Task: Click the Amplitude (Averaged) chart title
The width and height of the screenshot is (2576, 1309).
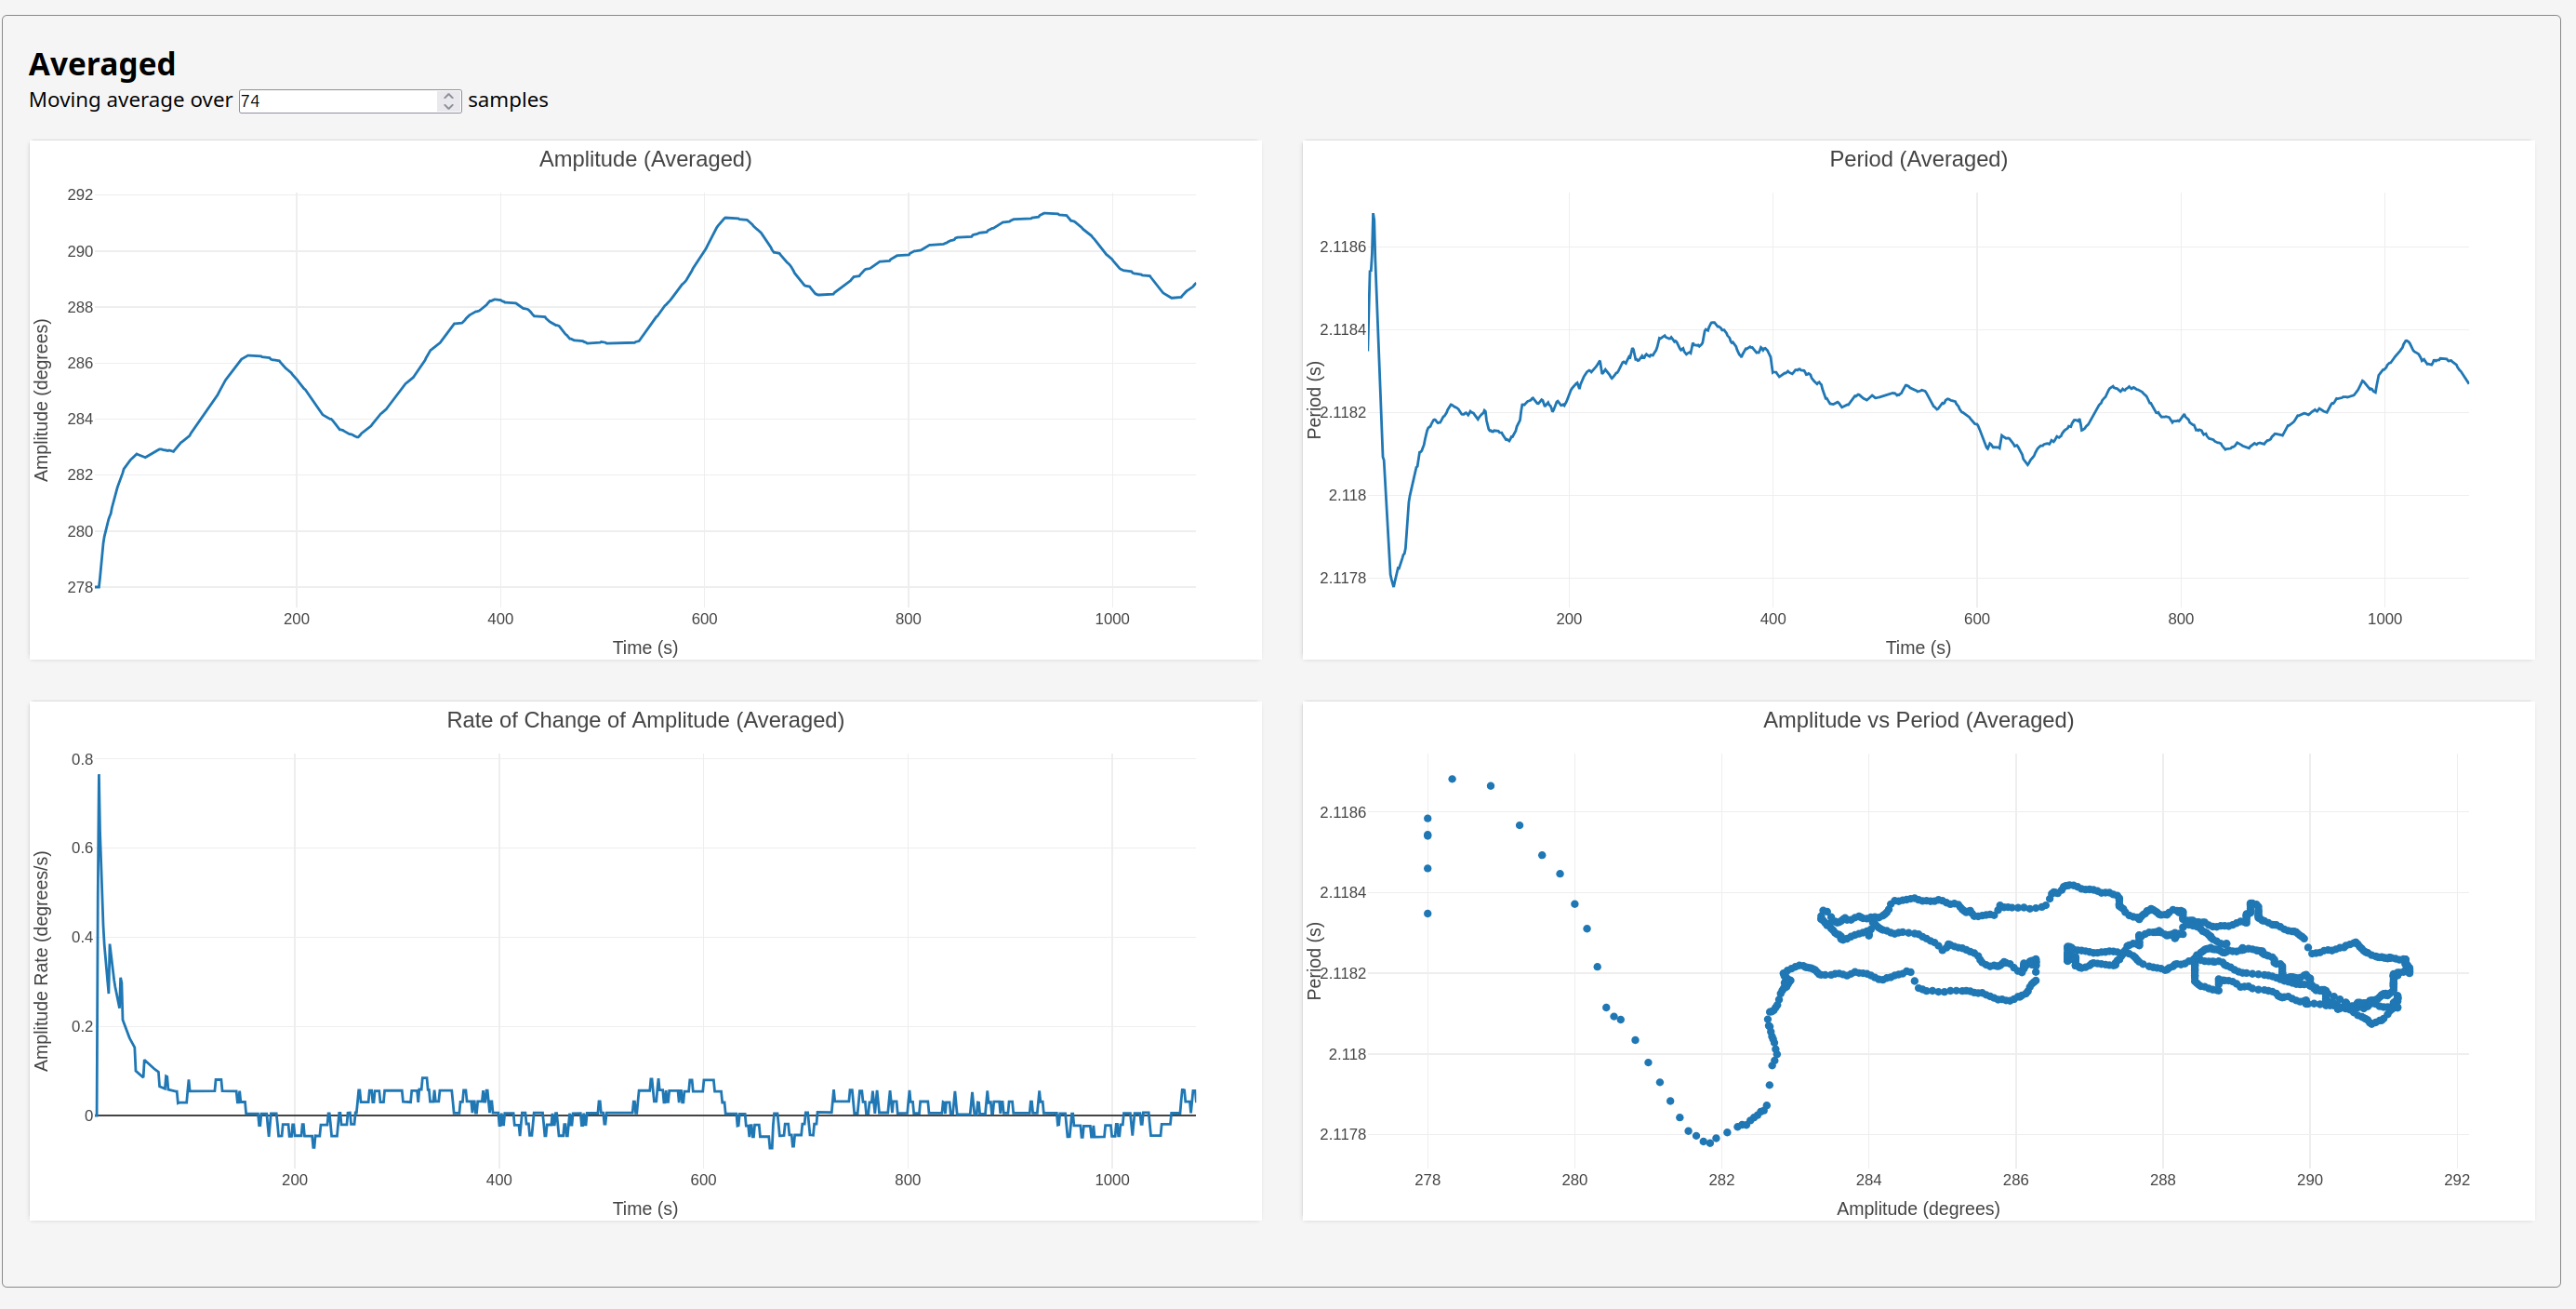Action: (x=645, y=159)
